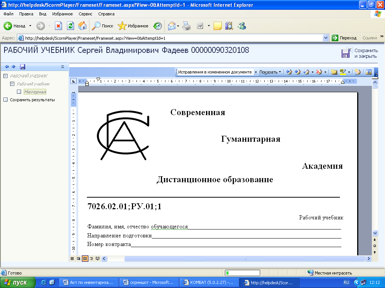Collapse the РАБОЧИЙ УЧЕБНИК root tree node

pos(5,76)
